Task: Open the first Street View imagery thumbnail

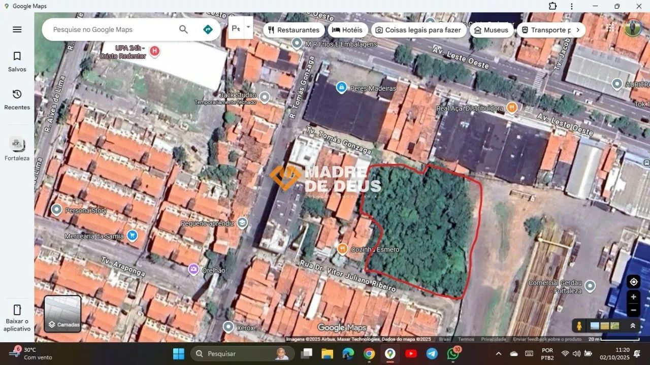Action: (595, 325)
